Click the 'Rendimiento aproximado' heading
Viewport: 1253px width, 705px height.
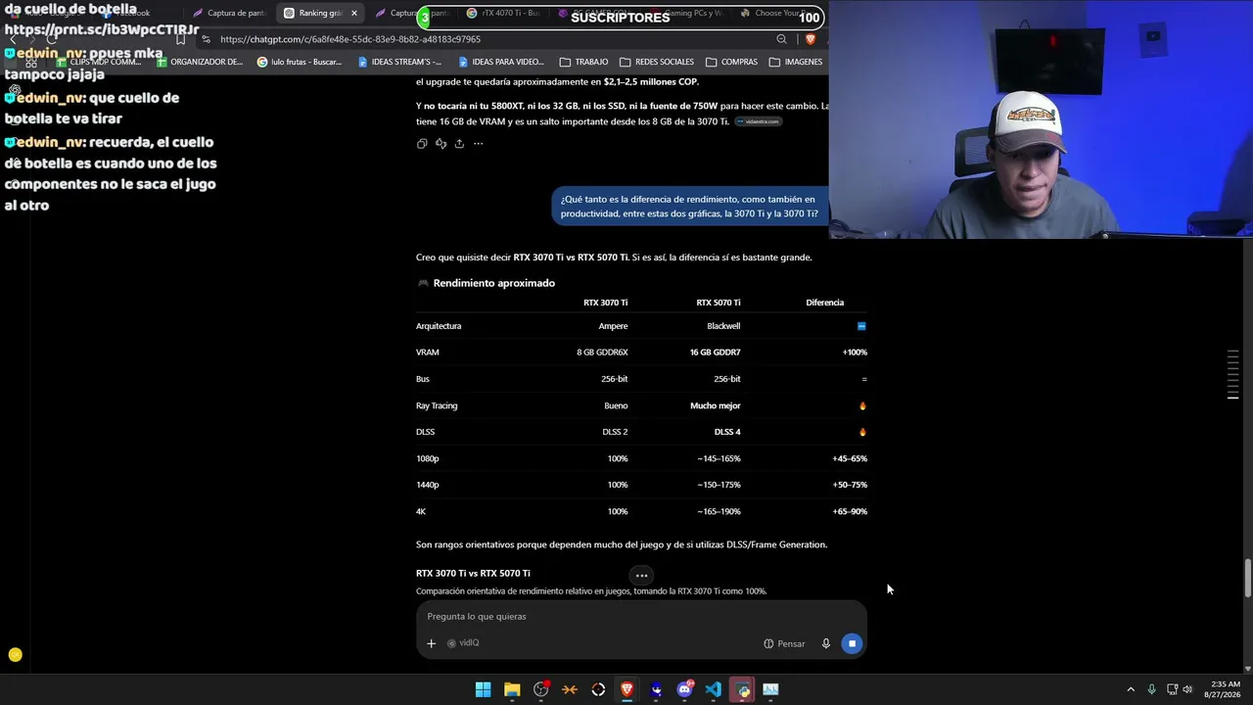(x=494, y=283)
